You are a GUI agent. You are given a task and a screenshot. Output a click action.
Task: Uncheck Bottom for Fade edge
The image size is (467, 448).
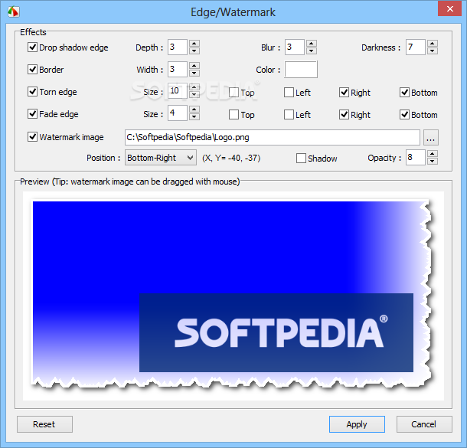click(404, 114)
